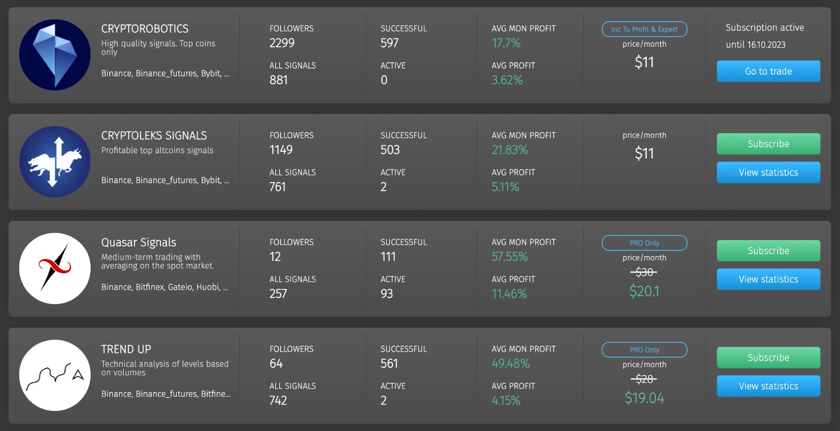Click the CRYPTOROBOTICS blue crystal logo
This screenshot has width=840, height=431.
click(55, 55)
